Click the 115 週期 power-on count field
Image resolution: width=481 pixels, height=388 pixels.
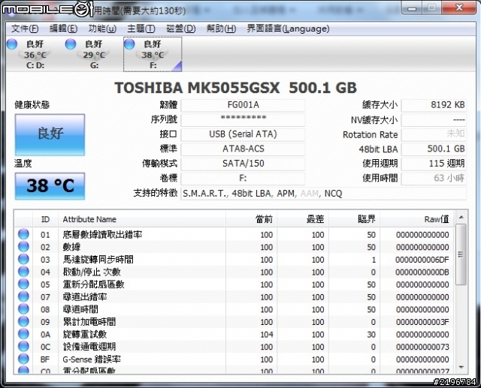tap(434, 164)
